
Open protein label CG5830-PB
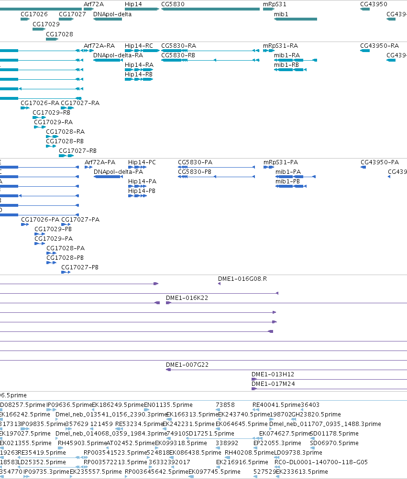tap(195, 171)
